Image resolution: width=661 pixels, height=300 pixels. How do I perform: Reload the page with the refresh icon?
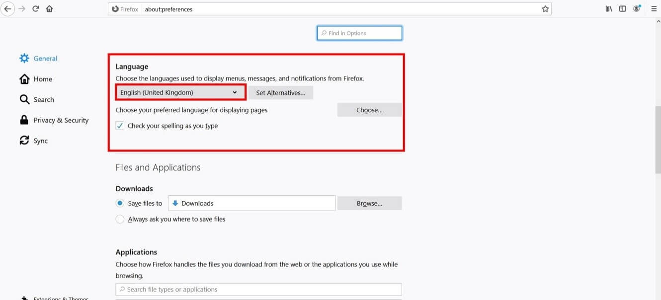tap(36, 9)
